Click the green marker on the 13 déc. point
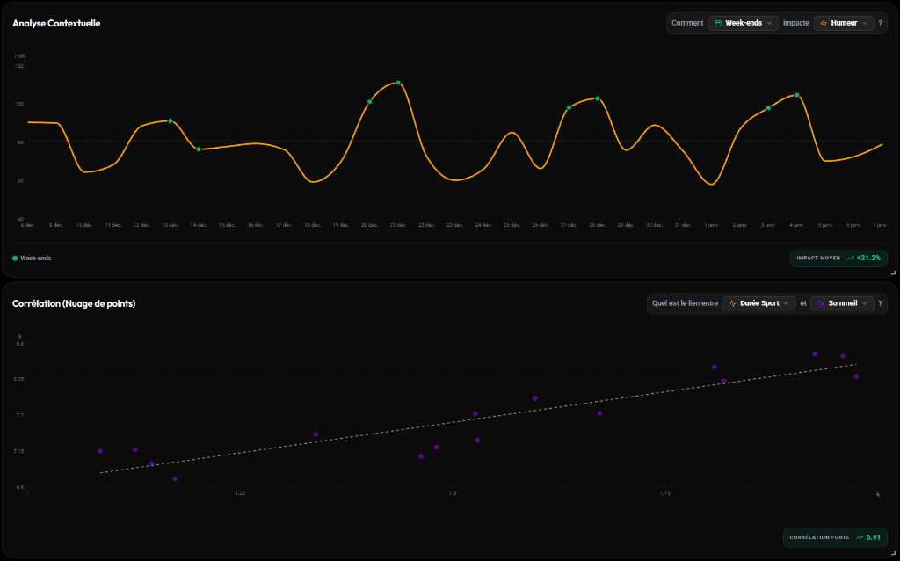 [x=170, y=121]
